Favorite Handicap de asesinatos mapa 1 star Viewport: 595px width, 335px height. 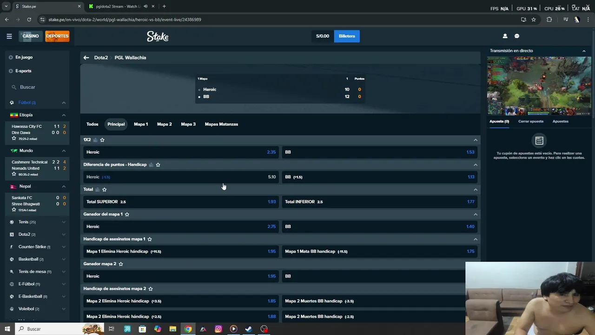coord(150,239)
